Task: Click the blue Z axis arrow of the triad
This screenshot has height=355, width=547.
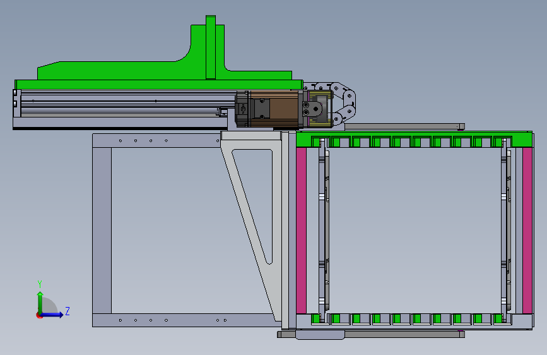Action: click(52, 315)
